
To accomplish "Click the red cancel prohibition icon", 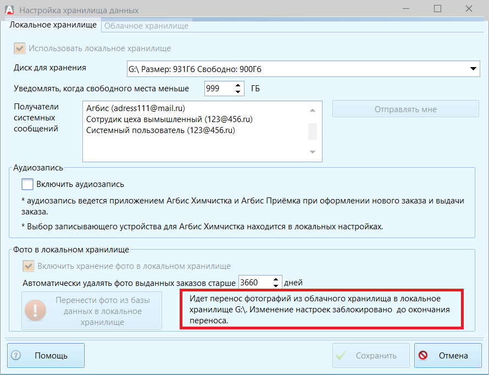I will (x=423, y=355).
